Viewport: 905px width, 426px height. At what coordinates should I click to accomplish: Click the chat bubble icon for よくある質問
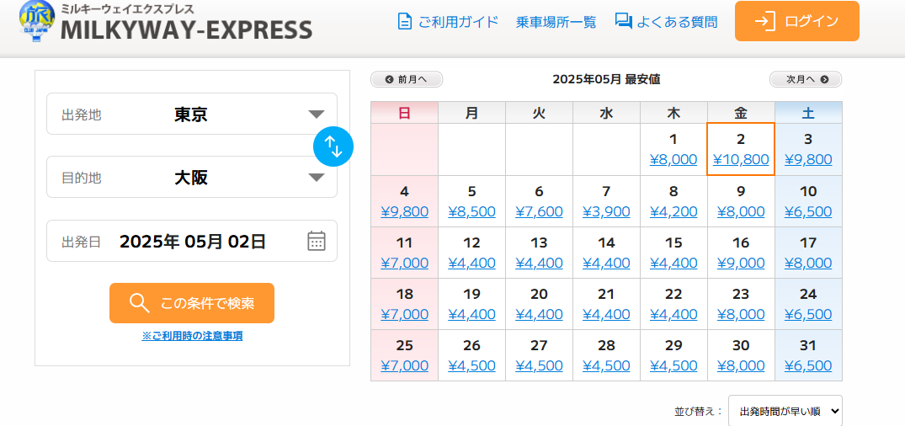(624, 22)
